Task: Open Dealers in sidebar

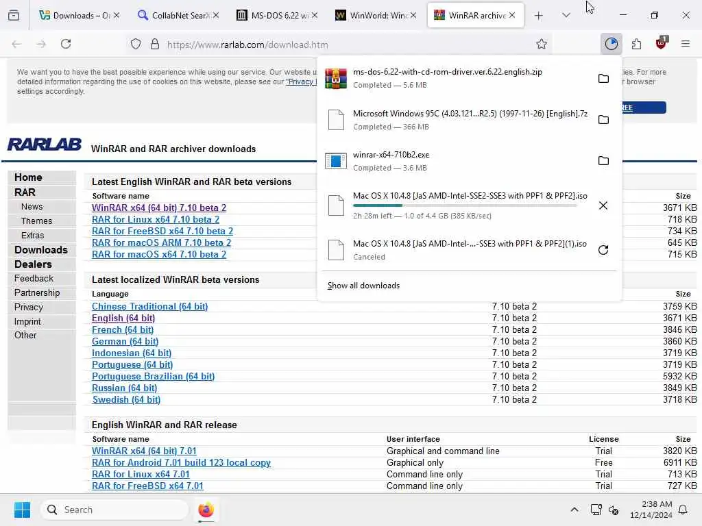Action: point(33,264)
